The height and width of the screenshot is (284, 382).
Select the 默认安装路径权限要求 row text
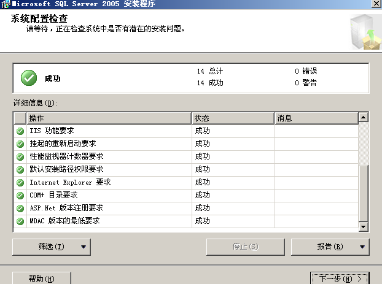(x=66, y=169)
